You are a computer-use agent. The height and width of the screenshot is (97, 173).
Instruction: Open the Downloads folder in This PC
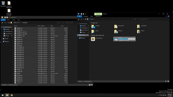(142, 26)
